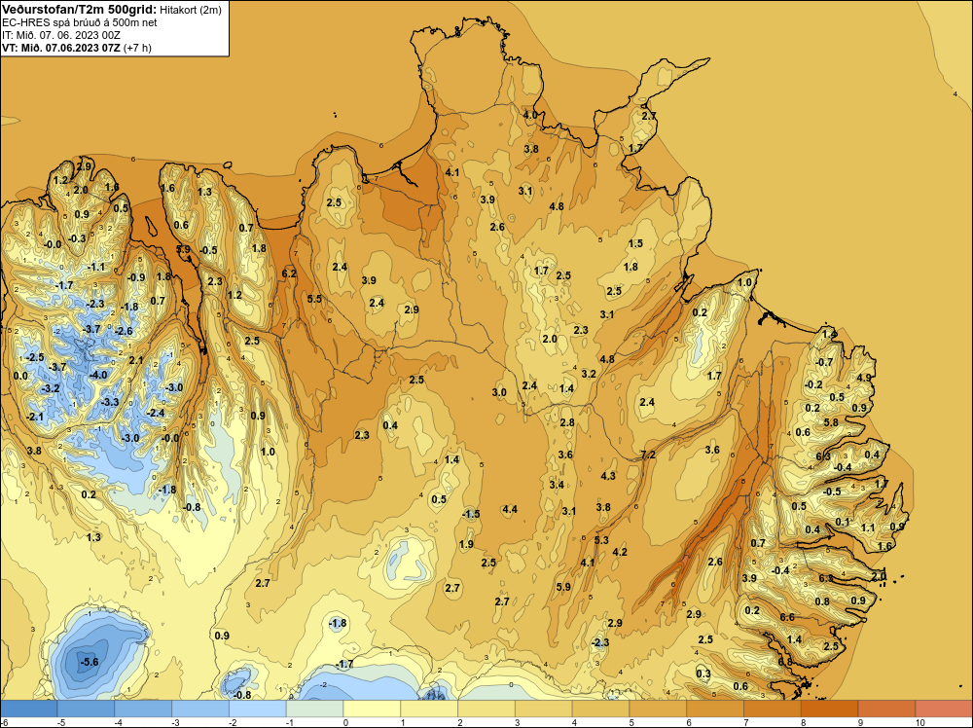Click the temperature value "0.1" on the map
This screenshot has height=728, width=973.
[x=842, y=522]
